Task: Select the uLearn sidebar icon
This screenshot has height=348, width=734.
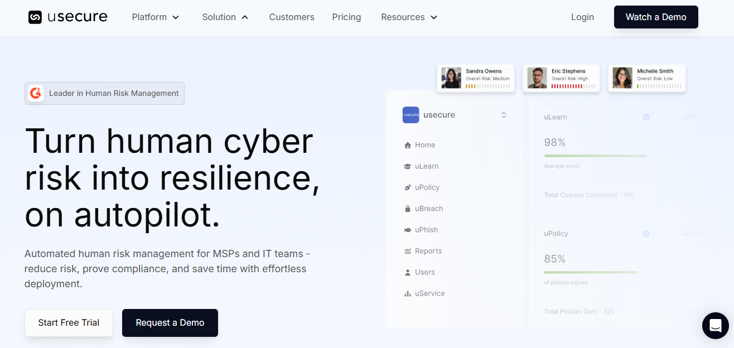Action: pos(408,166)
